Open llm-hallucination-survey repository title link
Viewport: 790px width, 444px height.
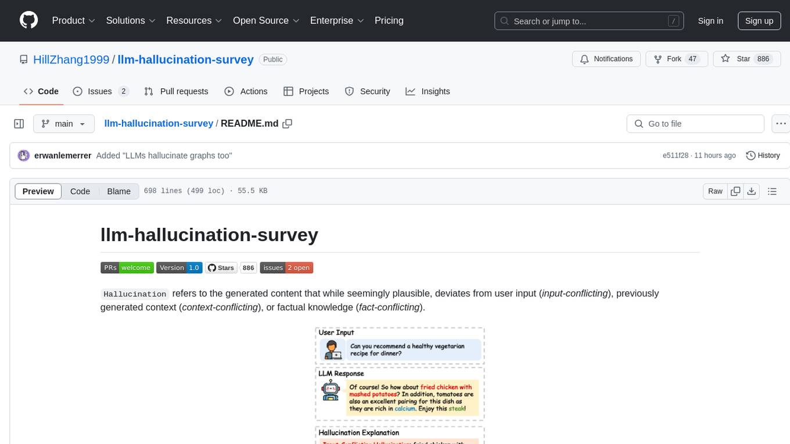tap(186, 59)
